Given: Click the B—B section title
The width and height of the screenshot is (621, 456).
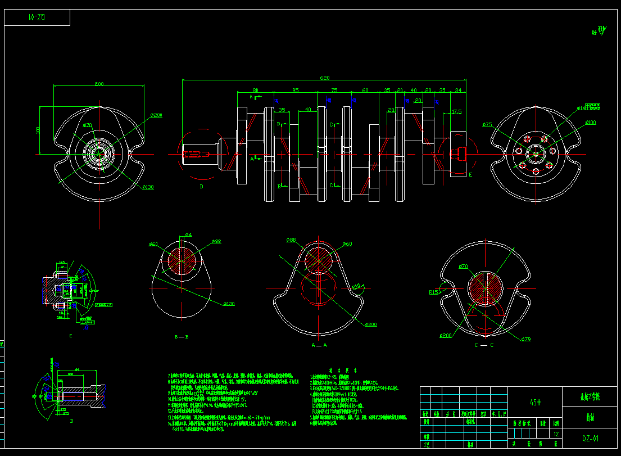Looking at the screenshot, I should tap(182, 337).
